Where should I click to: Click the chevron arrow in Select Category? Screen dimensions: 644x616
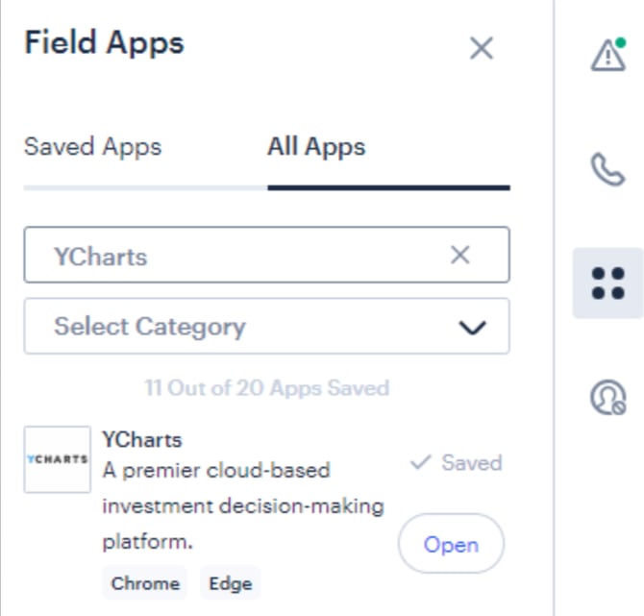472,328
